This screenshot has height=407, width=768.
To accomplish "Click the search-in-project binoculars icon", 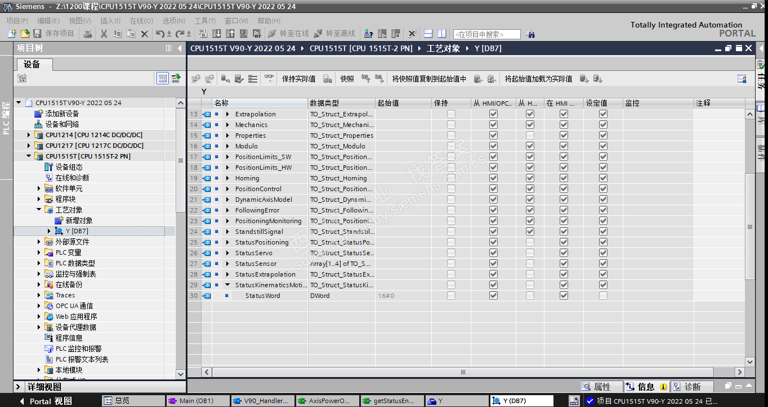I will coord(530,34).
